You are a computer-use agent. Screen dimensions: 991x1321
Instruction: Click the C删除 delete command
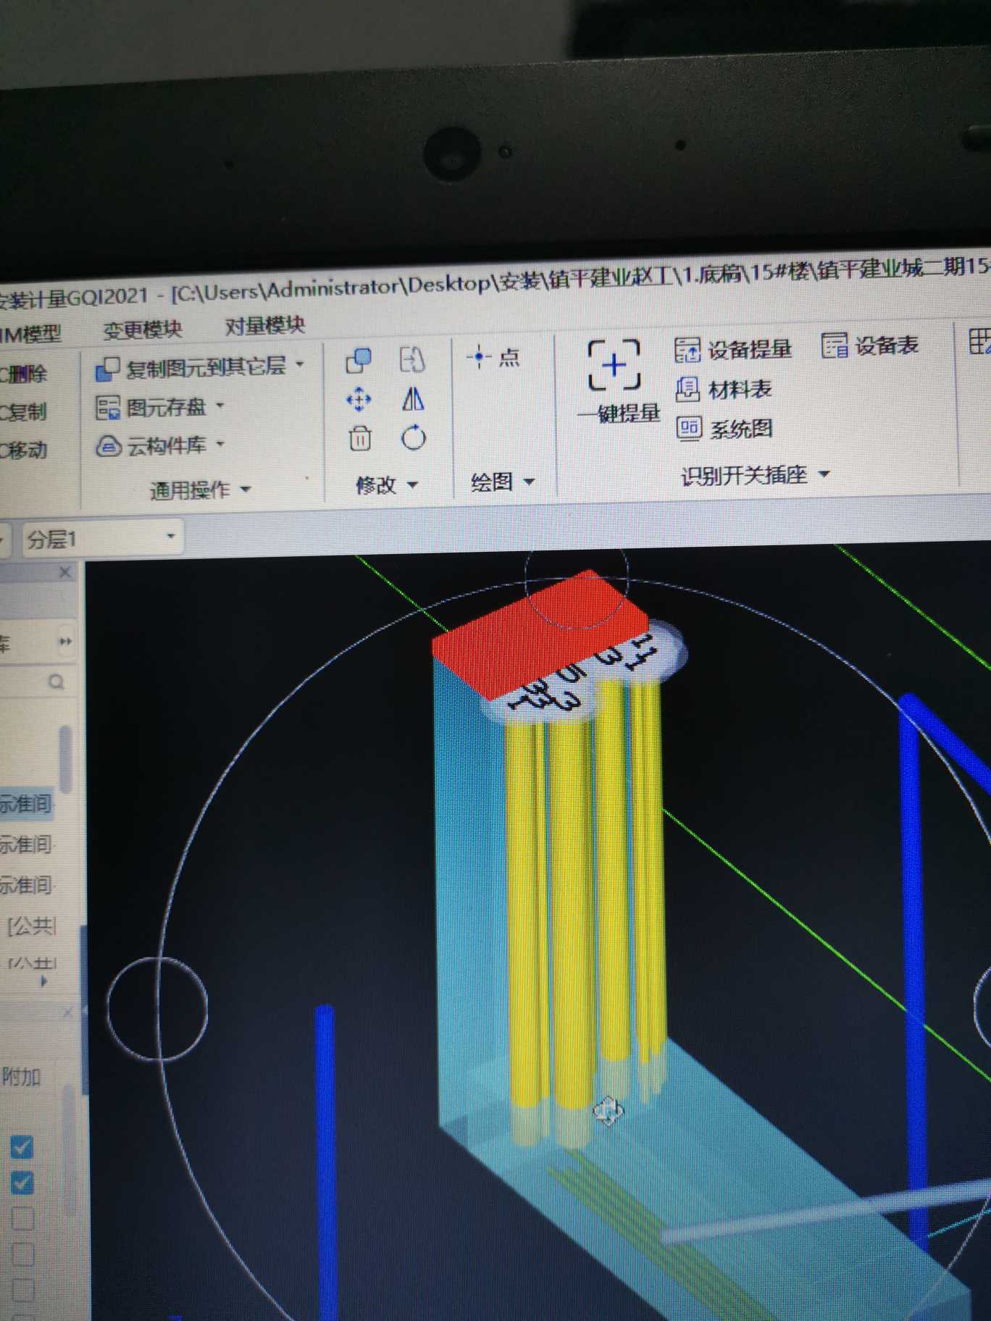pos(22,374)
